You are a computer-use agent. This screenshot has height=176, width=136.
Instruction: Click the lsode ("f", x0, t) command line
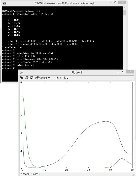(27, 62)
